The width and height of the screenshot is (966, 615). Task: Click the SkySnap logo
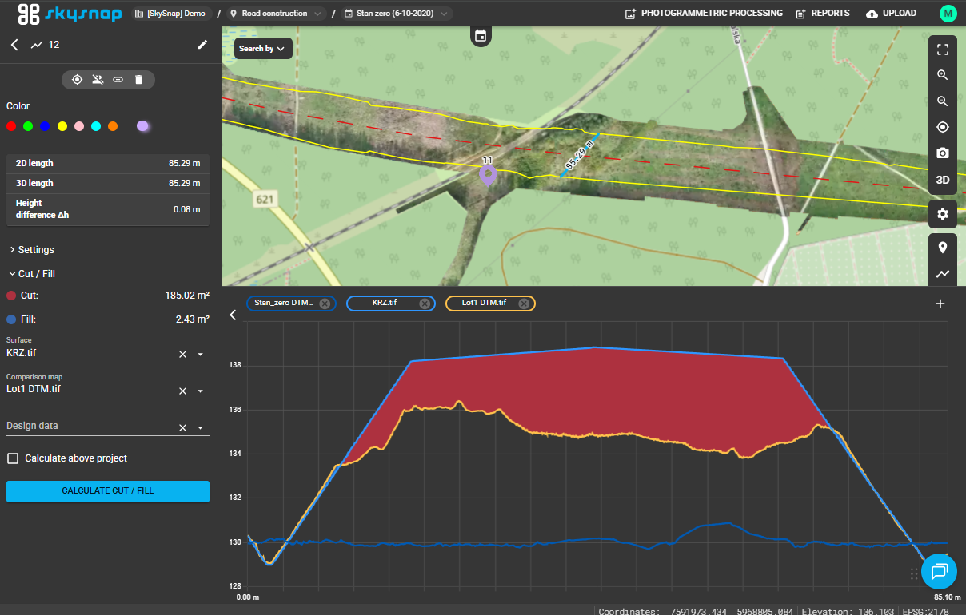pyautogui.click(x=70, y=13)
